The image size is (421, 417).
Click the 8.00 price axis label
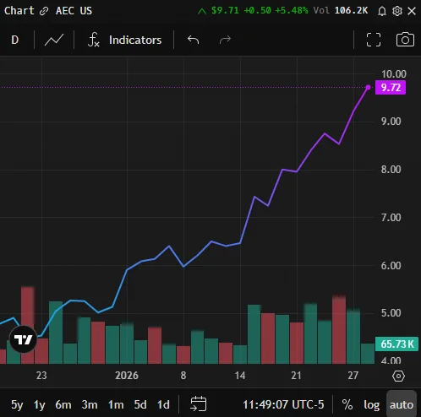[391, 170]
